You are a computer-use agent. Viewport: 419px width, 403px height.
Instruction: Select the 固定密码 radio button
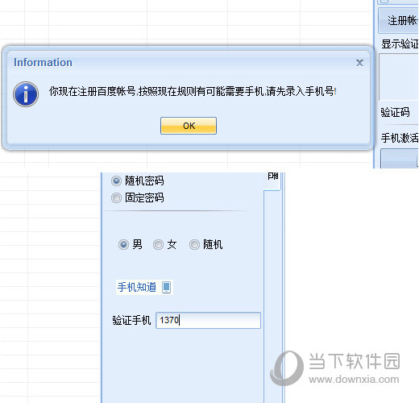coord(116,198)
